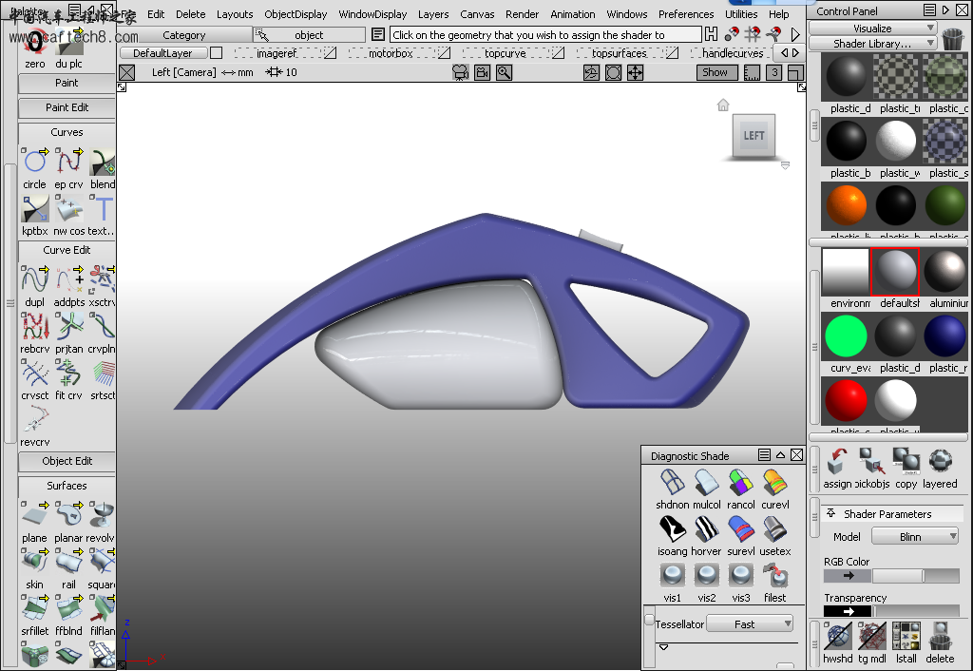
Task: Click the Show button in viewport bar
Action: pyautogui.click(x=716, y=72)
